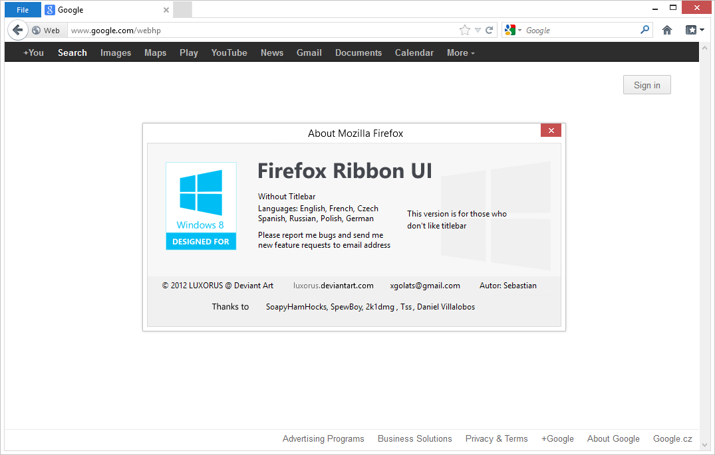
Task: Close the Google tab
Action: coord(166,10)
